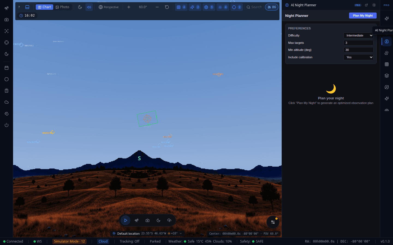This screenshot has height=245, width=393.
Task: Select the AI Night Planner brain icon
Action: click(x=387, y=41)
